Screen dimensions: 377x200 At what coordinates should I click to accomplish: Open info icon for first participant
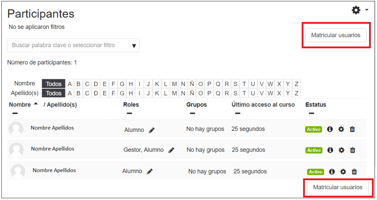330,129
